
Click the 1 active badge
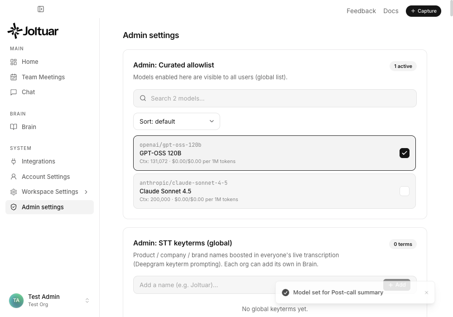coord(403,66)
